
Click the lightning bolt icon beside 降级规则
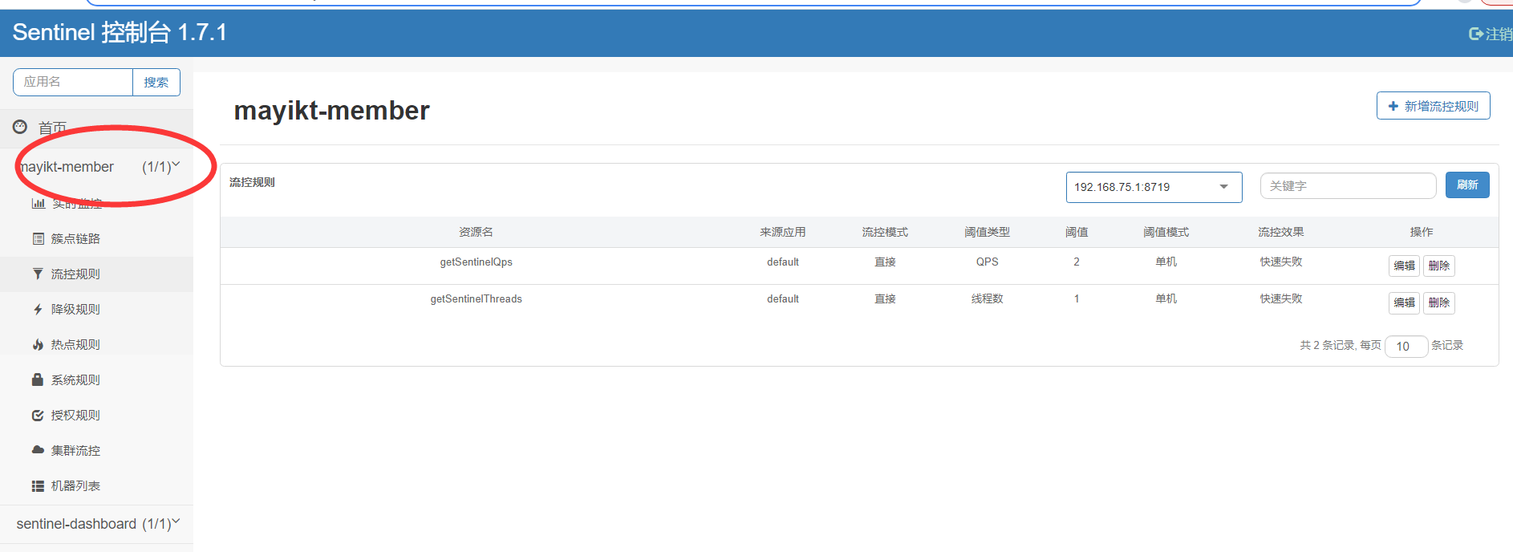(x=38, y=309)
